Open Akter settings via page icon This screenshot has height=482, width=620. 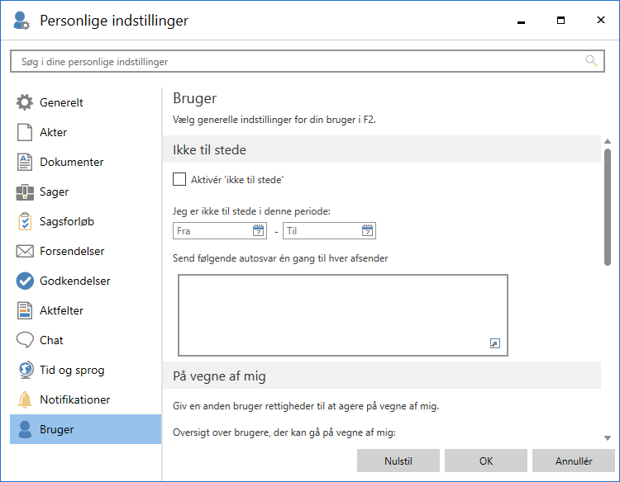point(26,133)
